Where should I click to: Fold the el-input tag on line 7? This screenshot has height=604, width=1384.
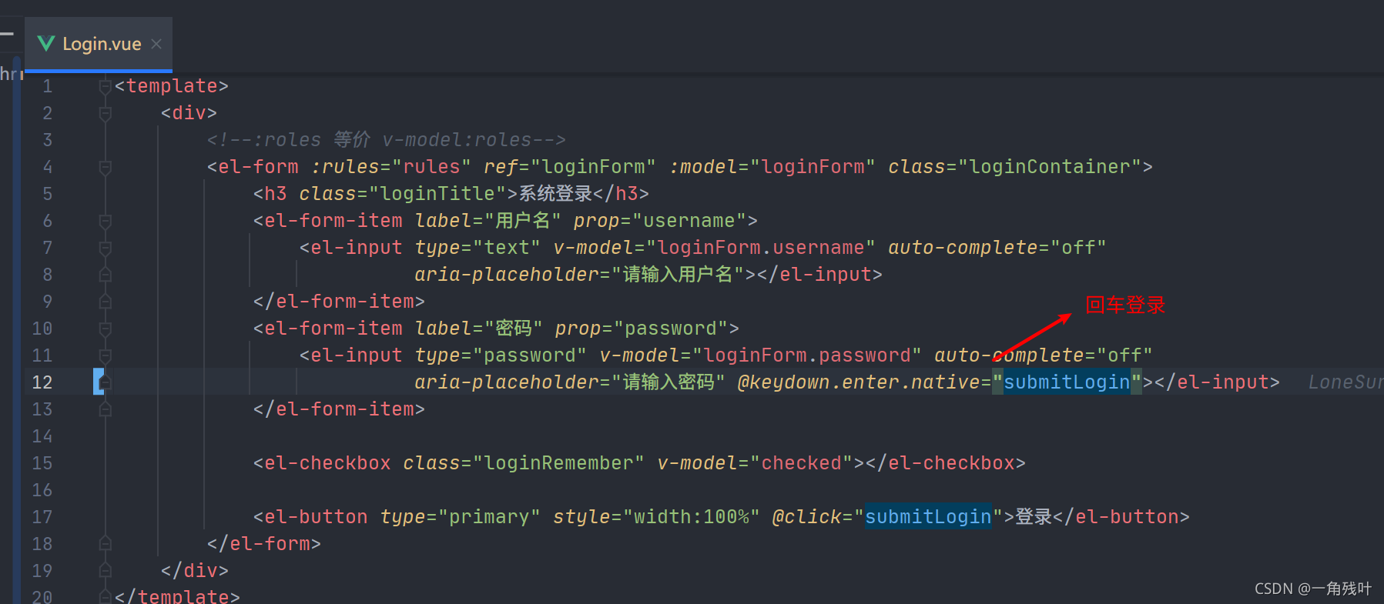coord(106,248)
